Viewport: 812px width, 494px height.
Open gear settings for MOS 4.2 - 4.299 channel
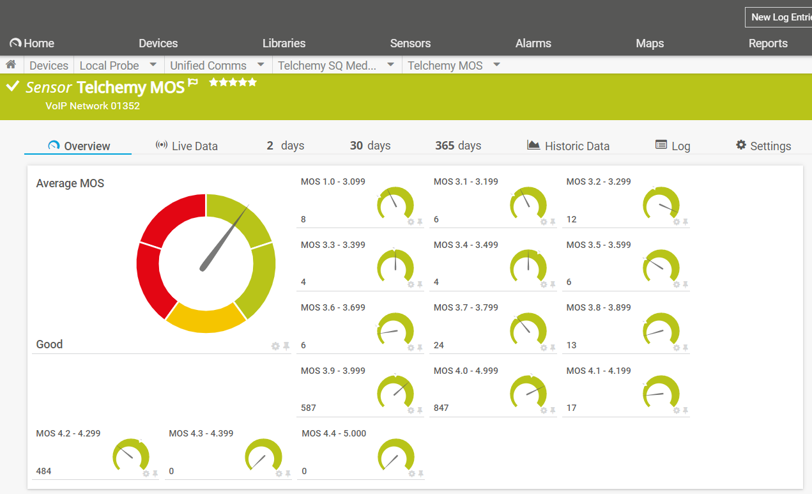tap(146, 474)
